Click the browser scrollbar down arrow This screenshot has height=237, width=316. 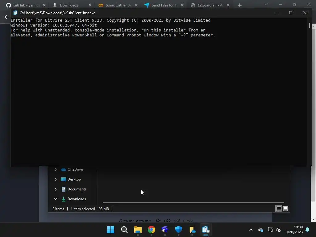click(314, 219)
